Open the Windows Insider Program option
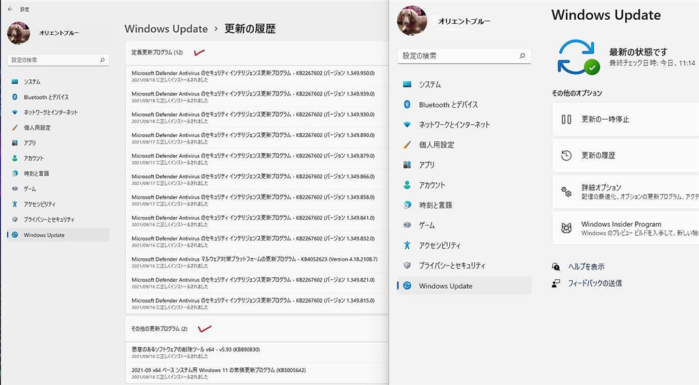 tap(625, 229)
